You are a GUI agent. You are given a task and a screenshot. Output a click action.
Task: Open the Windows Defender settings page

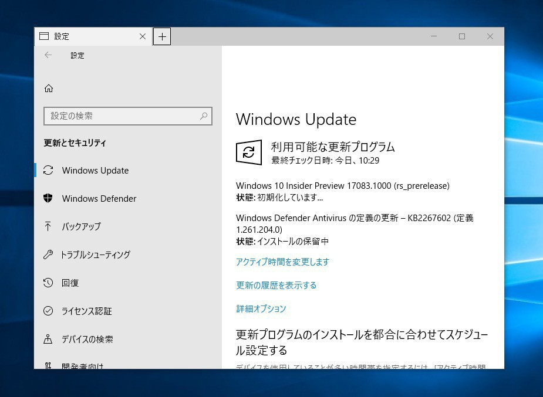click(99, 199)
